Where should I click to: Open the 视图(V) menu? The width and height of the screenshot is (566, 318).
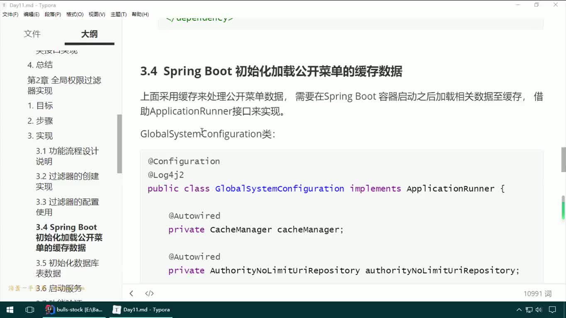pyautogui.click(x=97, y=14)
